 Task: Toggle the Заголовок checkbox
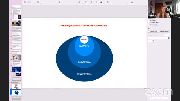click(149, 20)
